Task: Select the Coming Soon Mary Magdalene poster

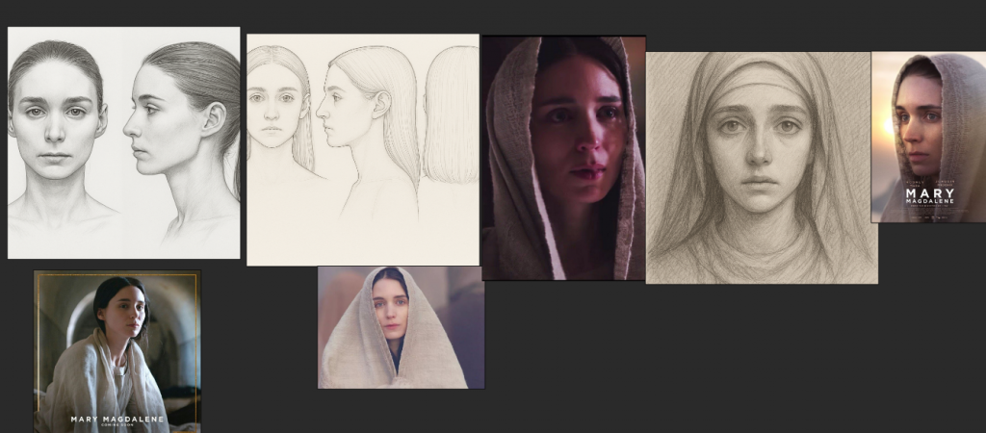Action: tap(117, 351)
